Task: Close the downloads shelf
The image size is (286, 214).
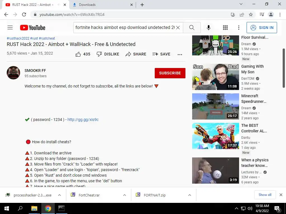Action: (x=281, y=195)
